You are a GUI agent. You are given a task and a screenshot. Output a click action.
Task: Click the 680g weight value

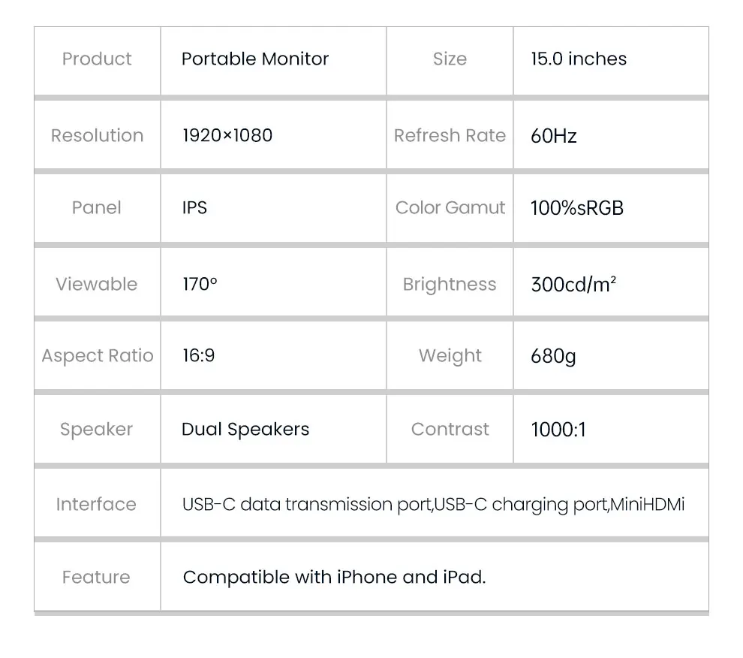(x=554, y=356)
